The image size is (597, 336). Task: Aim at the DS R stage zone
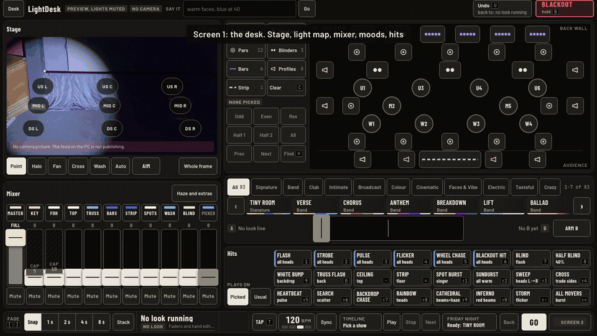190,128
